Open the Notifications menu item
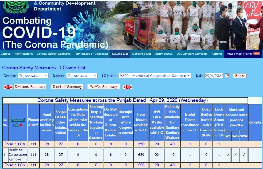The height and width of the screenshot is (169, 263). pos(23,54)
